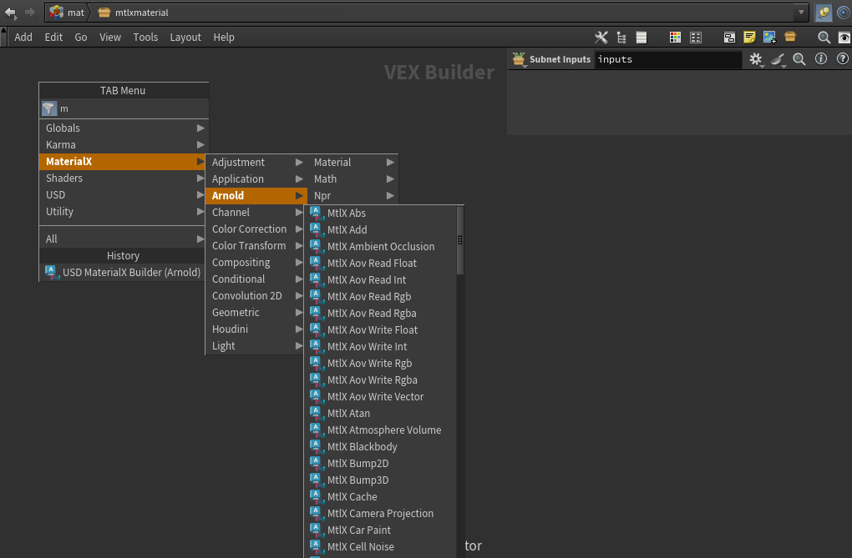Open the Light submenu

pos(256,346)
